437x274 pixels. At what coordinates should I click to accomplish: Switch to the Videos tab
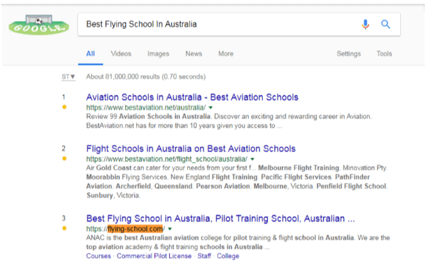[x=121, y=54]
